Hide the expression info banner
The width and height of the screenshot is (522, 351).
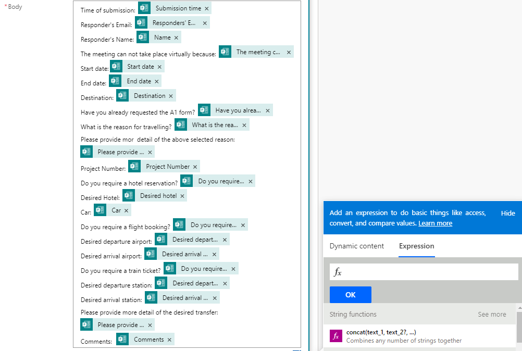point(508,213)
